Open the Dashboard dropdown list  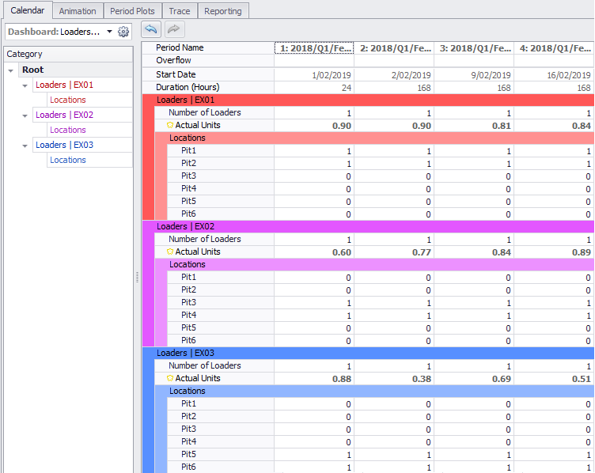(108, 32)
